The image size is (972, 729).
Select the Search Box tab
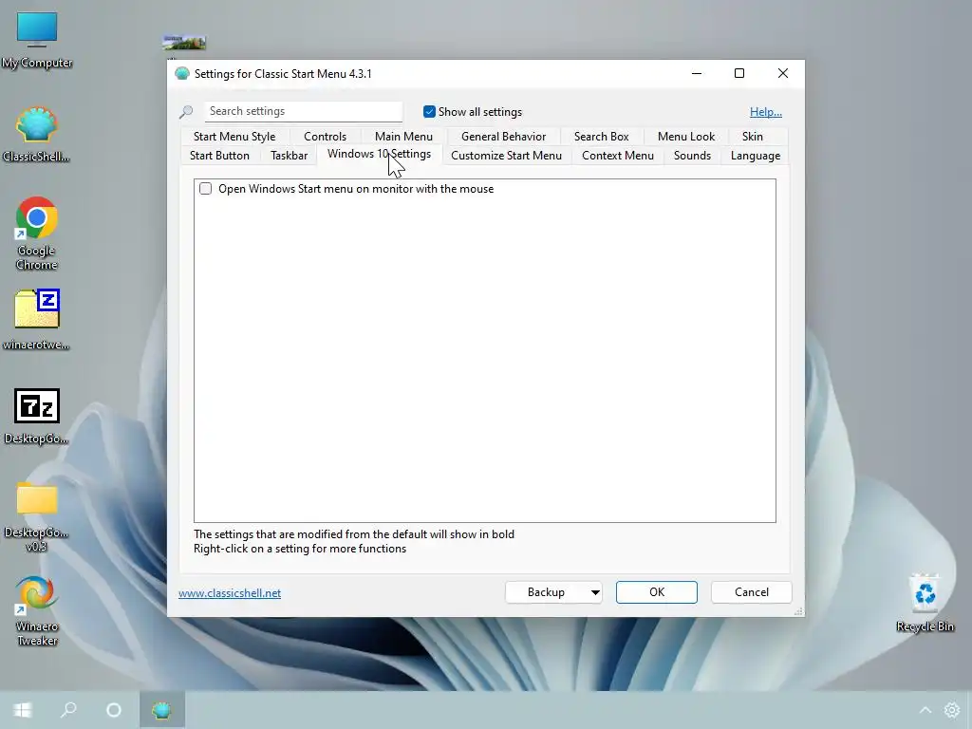tap(601, 137)
